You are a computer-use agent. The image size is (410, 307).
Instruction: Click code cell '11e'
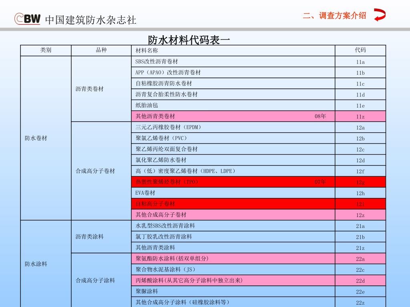click(x=360, y=105)
